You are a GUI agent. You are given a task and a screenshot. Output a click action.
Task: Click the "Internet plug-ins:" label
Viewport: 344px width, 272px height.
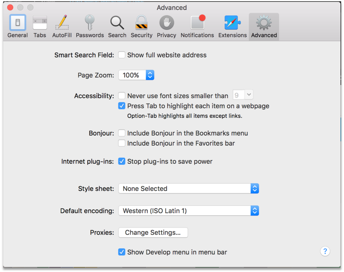coord(88,162)
